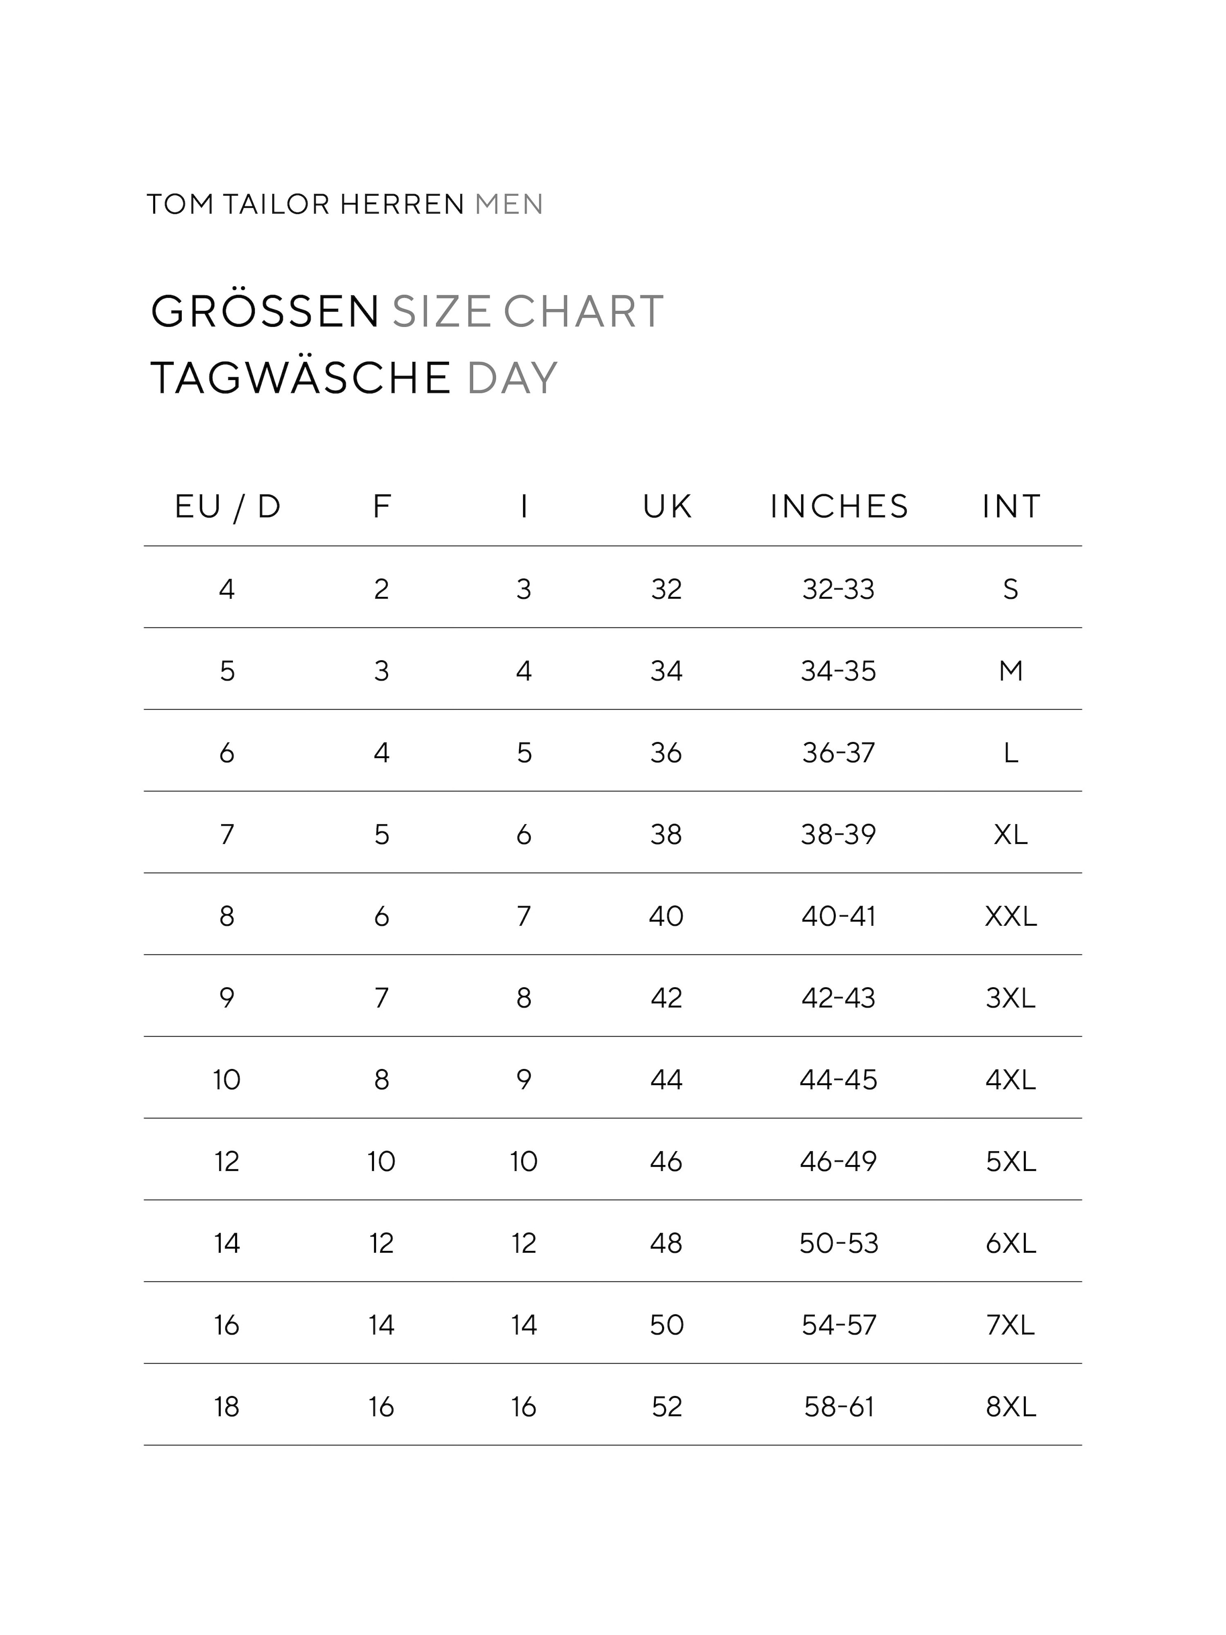1226x1635 pixels.
Task: Select the size S cell
Action: click(x=1011, y=589)
